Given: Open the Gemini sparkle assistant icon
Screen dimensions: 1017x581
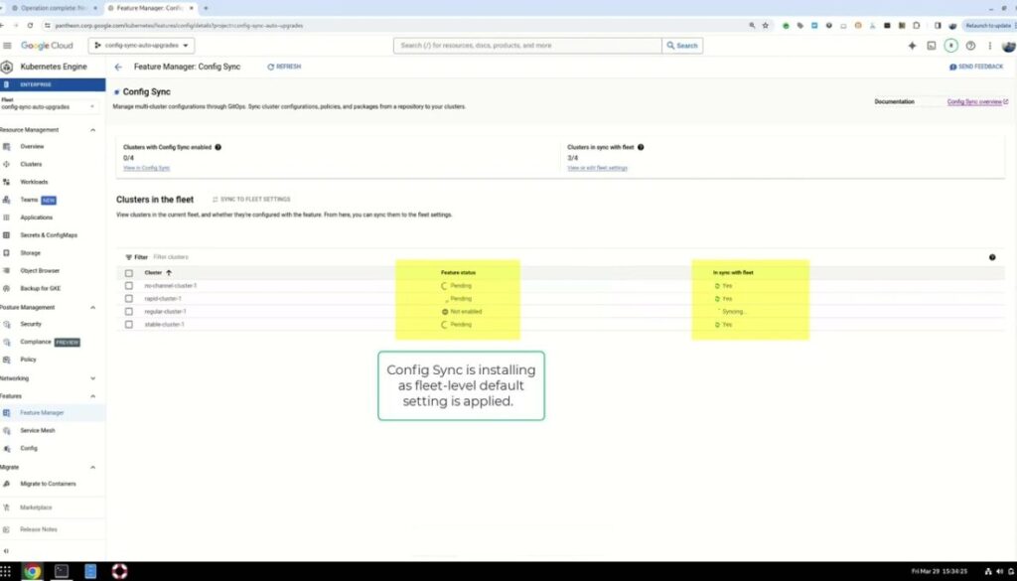Looking at the screenshot, I should coord(912,46).
